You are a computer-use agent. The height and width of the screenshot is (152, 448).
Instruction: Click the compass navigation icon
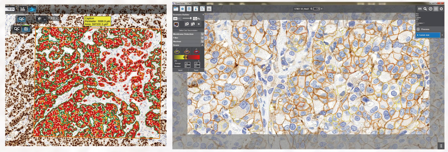pos(430,9)
